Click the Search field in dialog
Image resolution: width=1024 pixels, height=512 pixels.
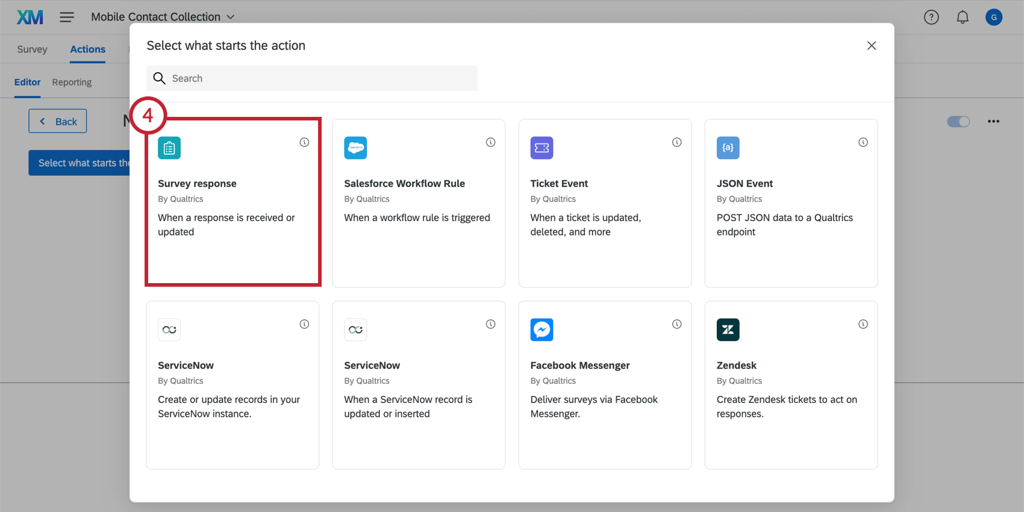[312, 78]
